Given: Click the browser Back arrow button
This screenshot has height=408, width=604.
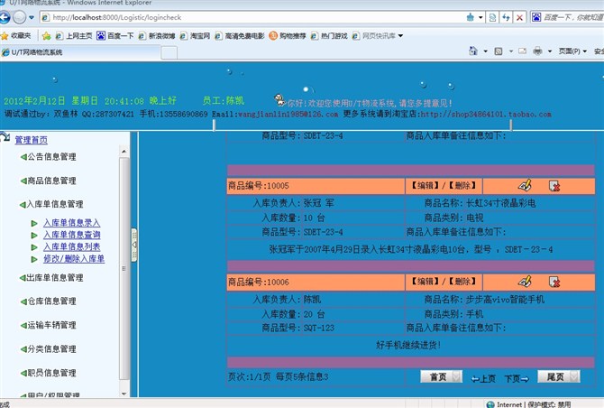Looking at the screenshot, I should [x=5, y=17].
